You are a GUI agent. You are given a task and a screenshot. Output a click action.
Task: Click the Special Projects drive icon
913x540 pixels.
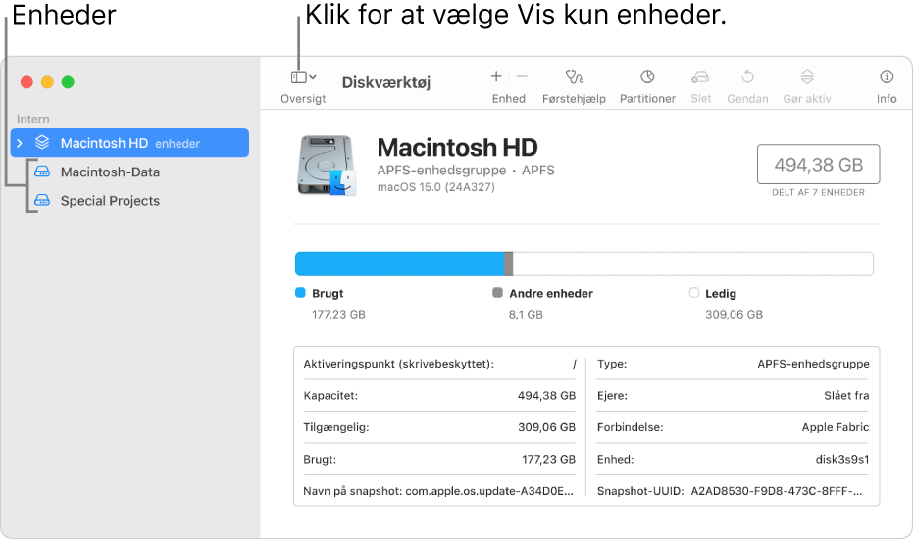pos(42,200)
